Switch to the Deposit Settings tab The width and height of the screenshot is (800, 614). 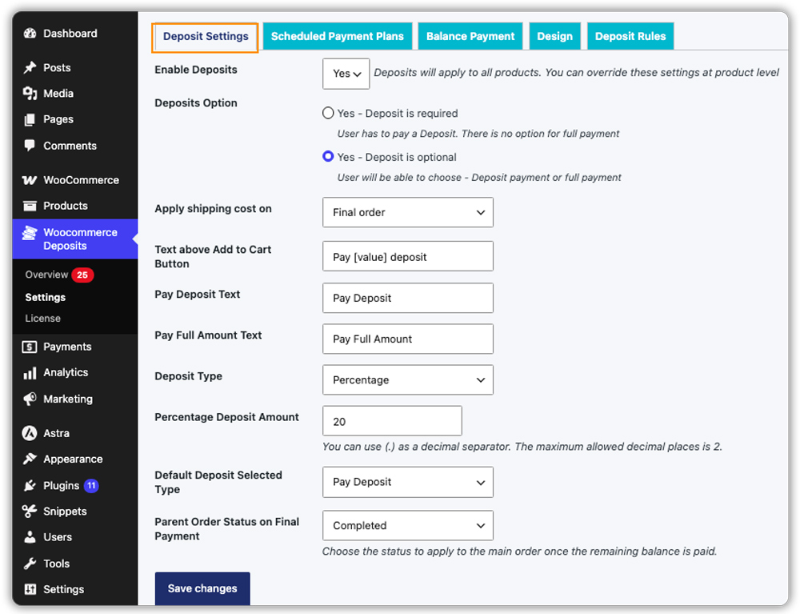[x=205, y=37]
